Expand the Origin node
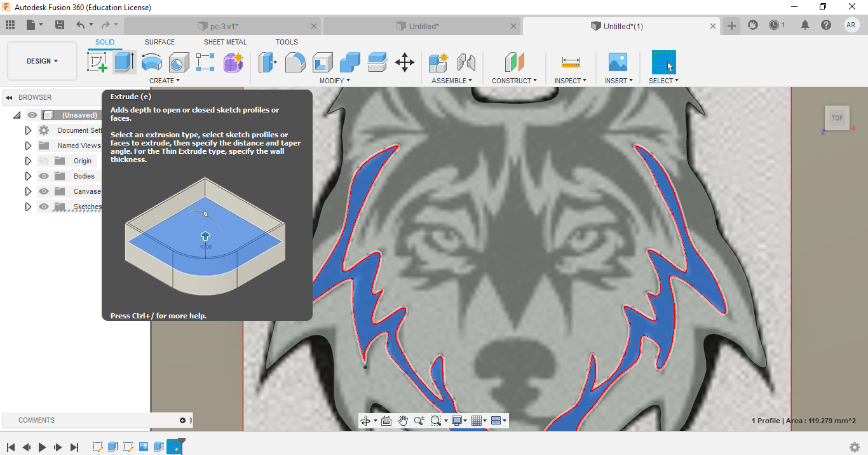 [28, 161]
